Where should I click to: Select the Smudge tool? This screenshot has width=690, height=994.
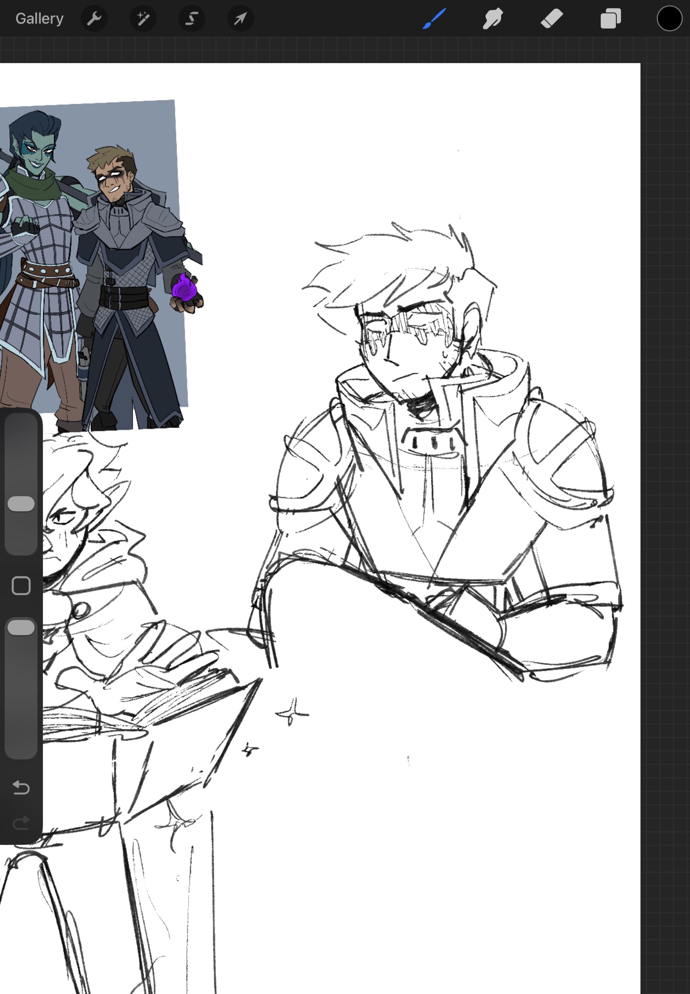(492, 19)
